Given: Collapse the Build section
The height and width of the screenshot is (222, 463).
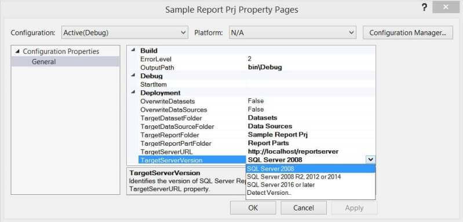Looking at the screenshot, I should [133, 50].
